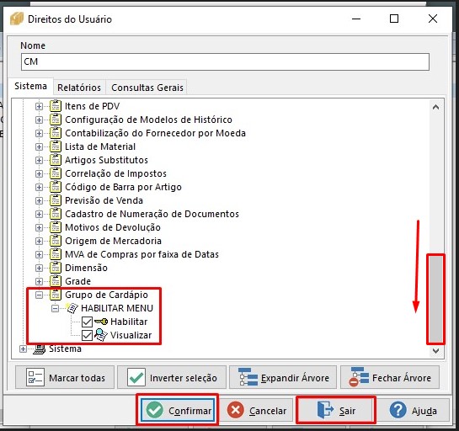Click into the Nome text field
The width and height of the screenshot is (459, 431).
225,61
